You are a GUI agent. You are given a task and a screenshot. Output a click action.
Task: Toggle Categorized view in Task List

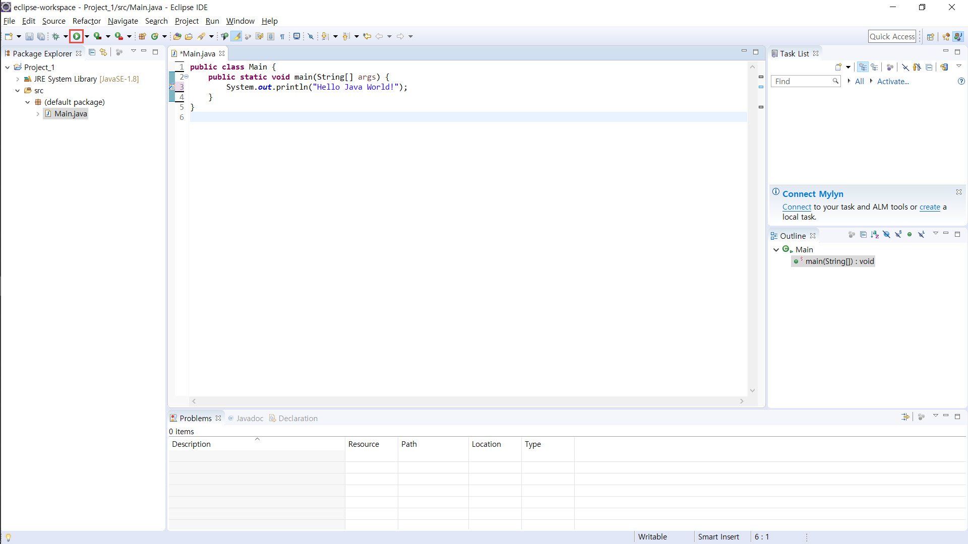863,67
